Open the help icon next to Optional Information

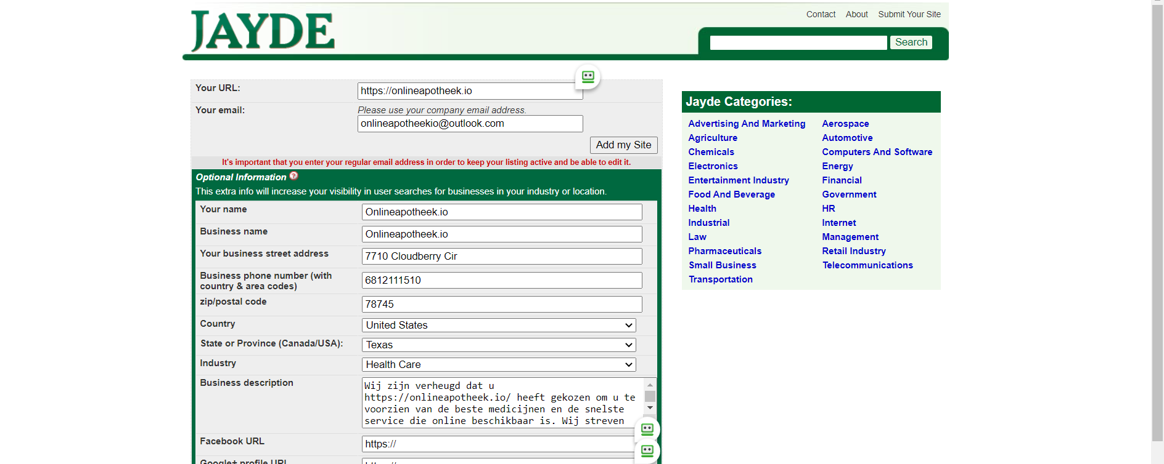pyautogui.click(x=293, y=176)
